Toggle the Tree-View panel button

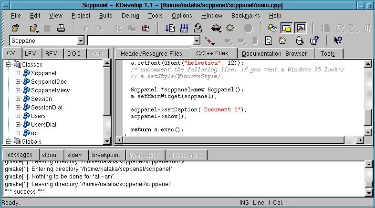[x=287, y=28]
